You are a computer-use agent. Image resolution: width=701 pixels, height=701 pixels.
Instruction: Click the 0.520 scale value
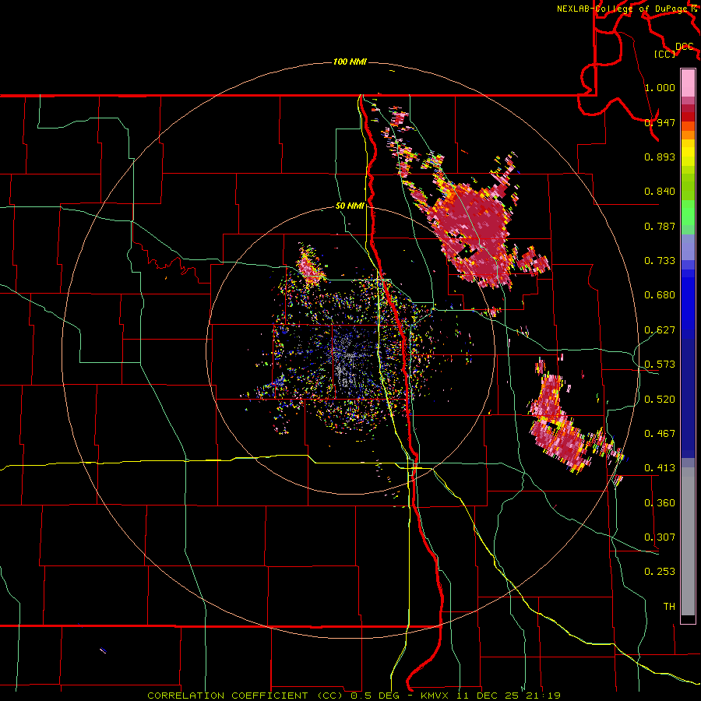pos(660,400)
